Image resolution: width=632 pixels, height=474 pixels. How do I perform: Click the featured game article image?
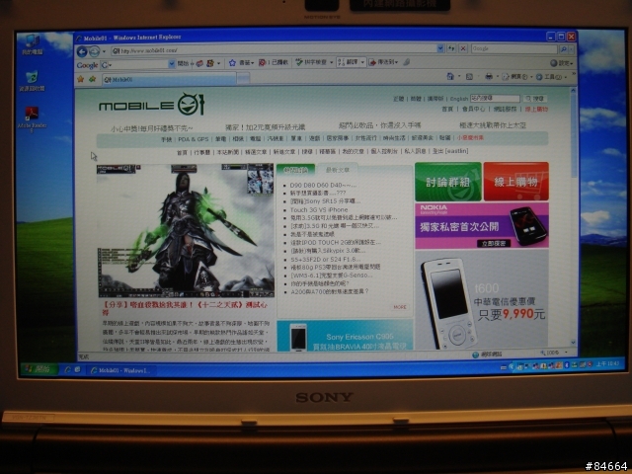pyautogui.click(x=185, y=230)
